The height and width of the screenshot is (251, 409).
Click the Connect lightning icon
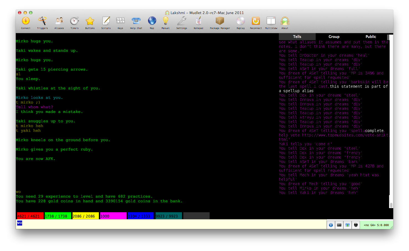[26, 21]
